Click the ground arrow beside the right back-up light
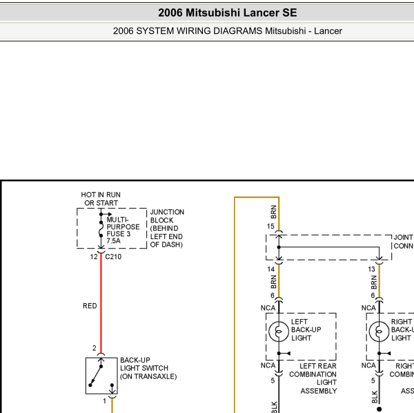Viewport: 414px width, 413px height. [x=386, y=354]
